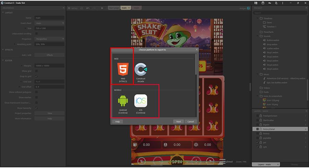
Task: Collapse the EDITOR properties section
Action: pos(3,60)
